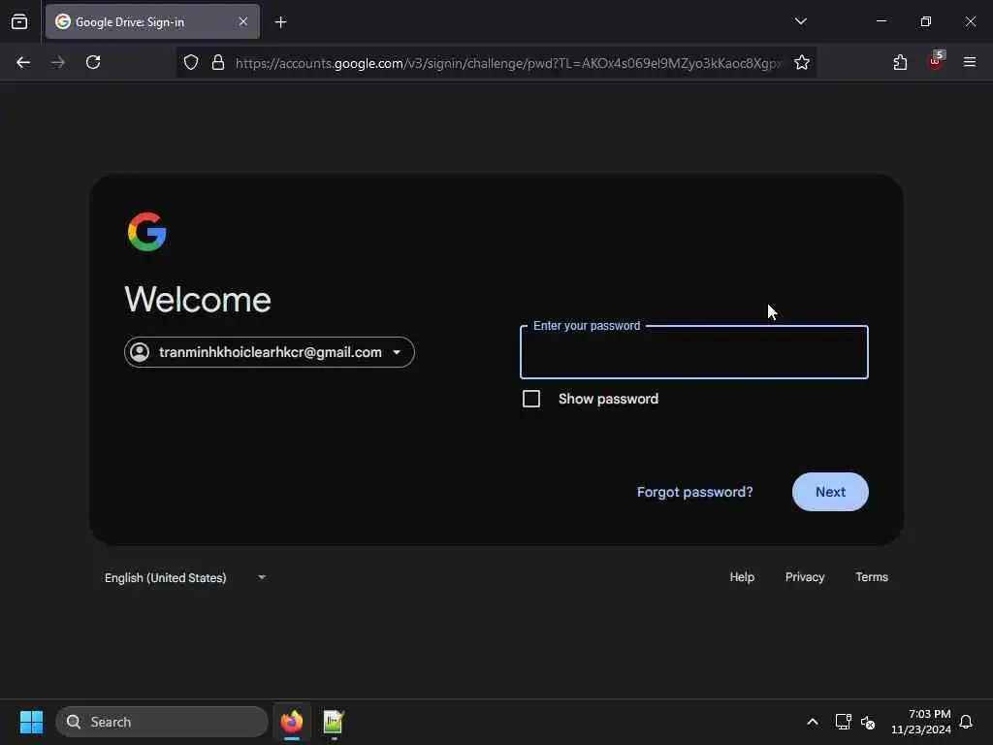View site security padlock info
Screen dimensions: 993x745
point(218,62)
